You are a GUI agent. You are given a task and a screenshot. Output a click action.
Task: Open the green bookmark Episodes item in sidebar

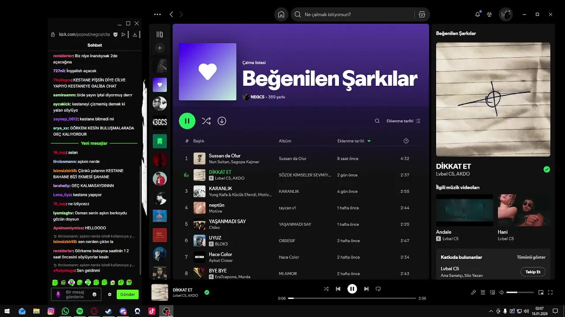coord(160,141)
